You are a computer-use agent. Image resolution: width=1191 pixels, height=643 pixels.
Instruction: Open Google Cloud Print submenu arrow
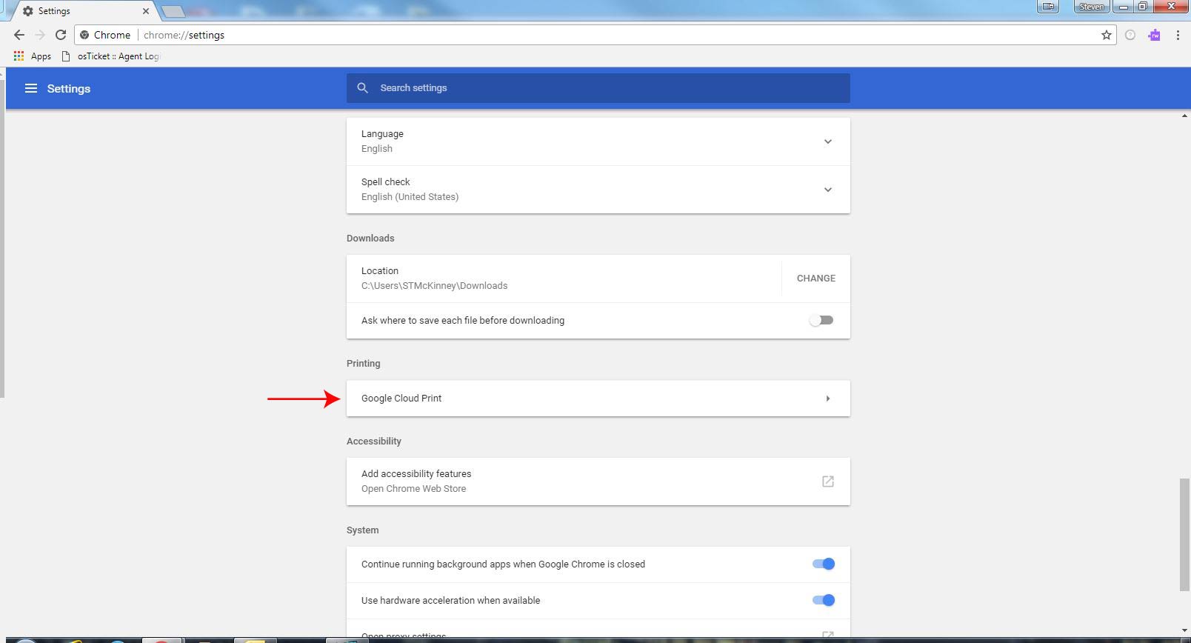[827, 399]
